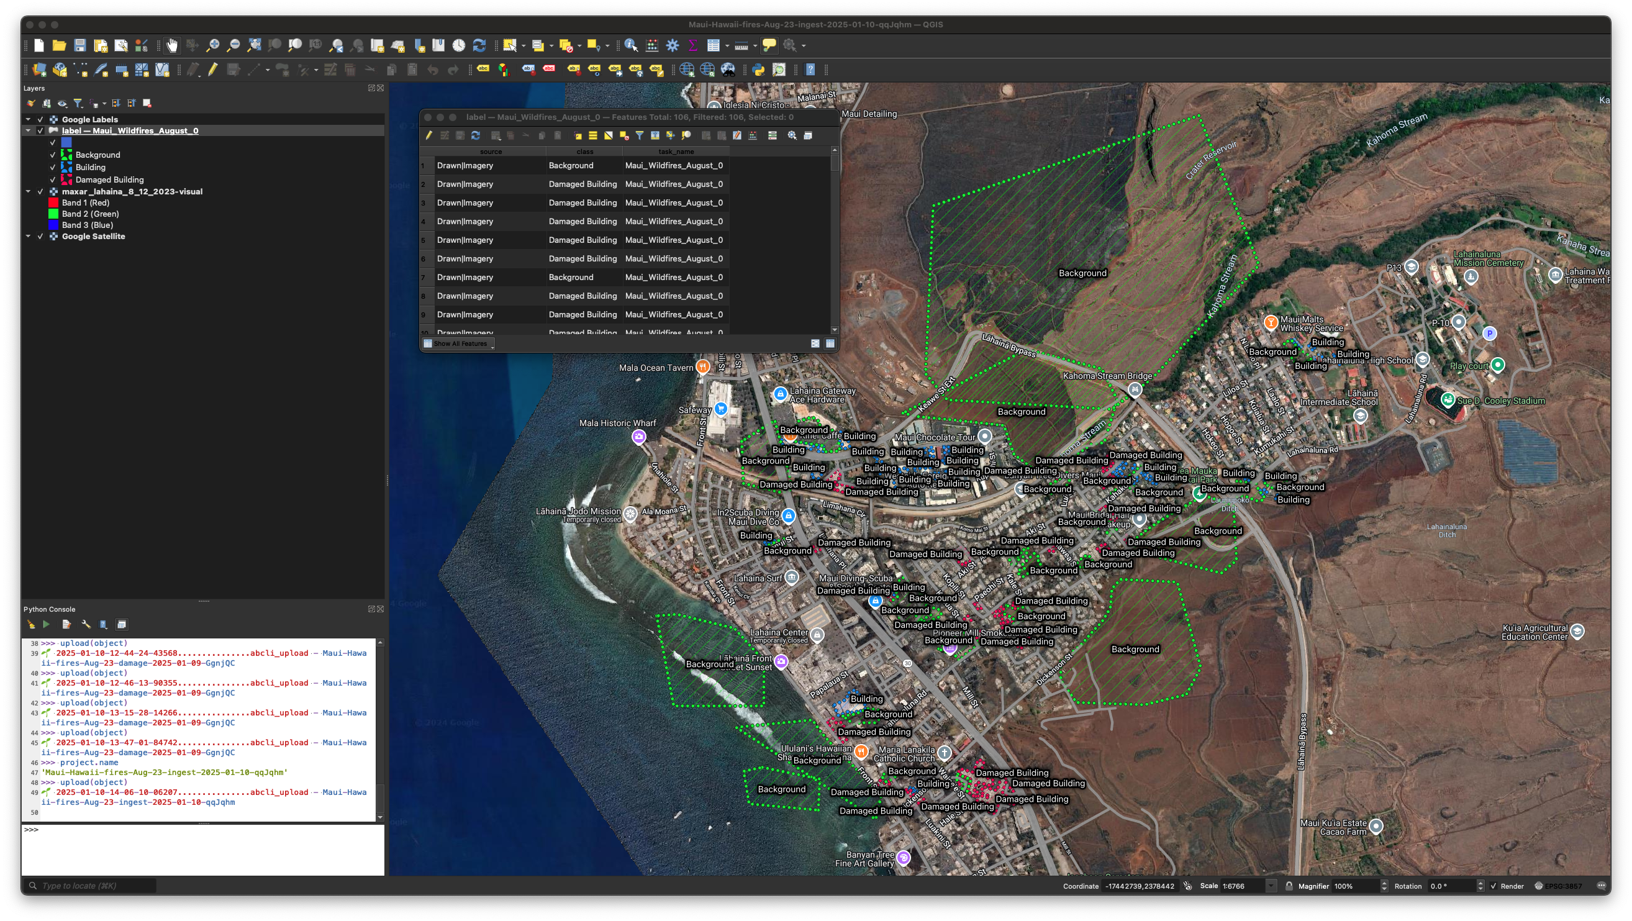Uncheck the label — Maui_Wildfires_August_0 layer
Image resolution: width=1632 pixels, height=921 pixels.
pos(40,131)
